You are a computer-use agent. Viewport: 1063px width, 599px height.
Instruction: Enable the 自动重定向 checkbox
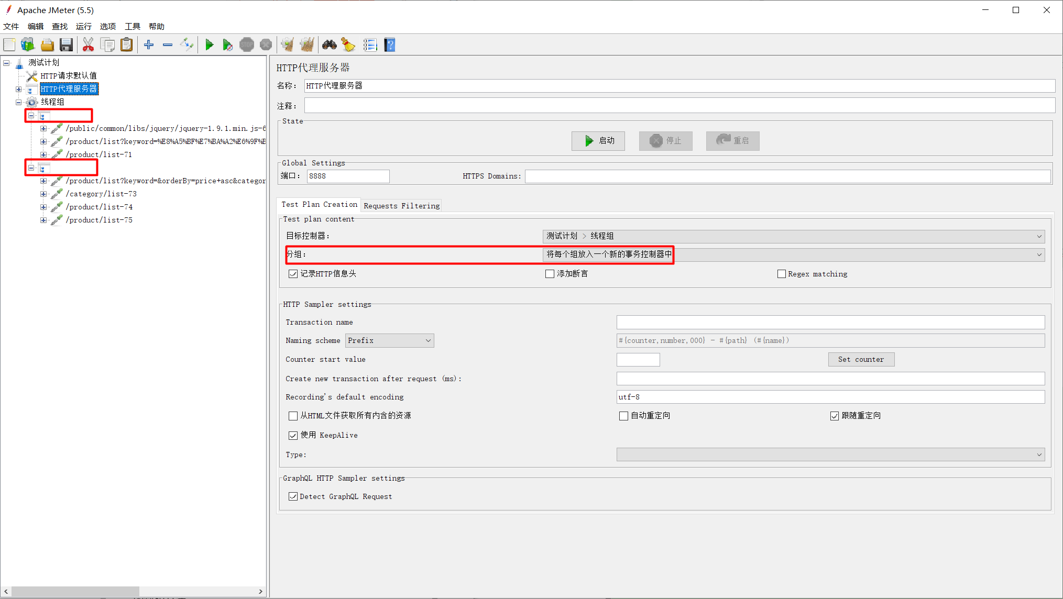[623, 416]
